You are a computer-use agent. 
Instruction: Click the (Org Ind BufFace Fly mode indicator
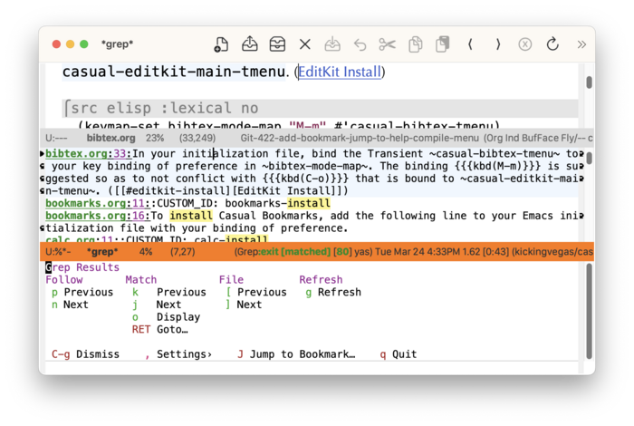point(534,139)
